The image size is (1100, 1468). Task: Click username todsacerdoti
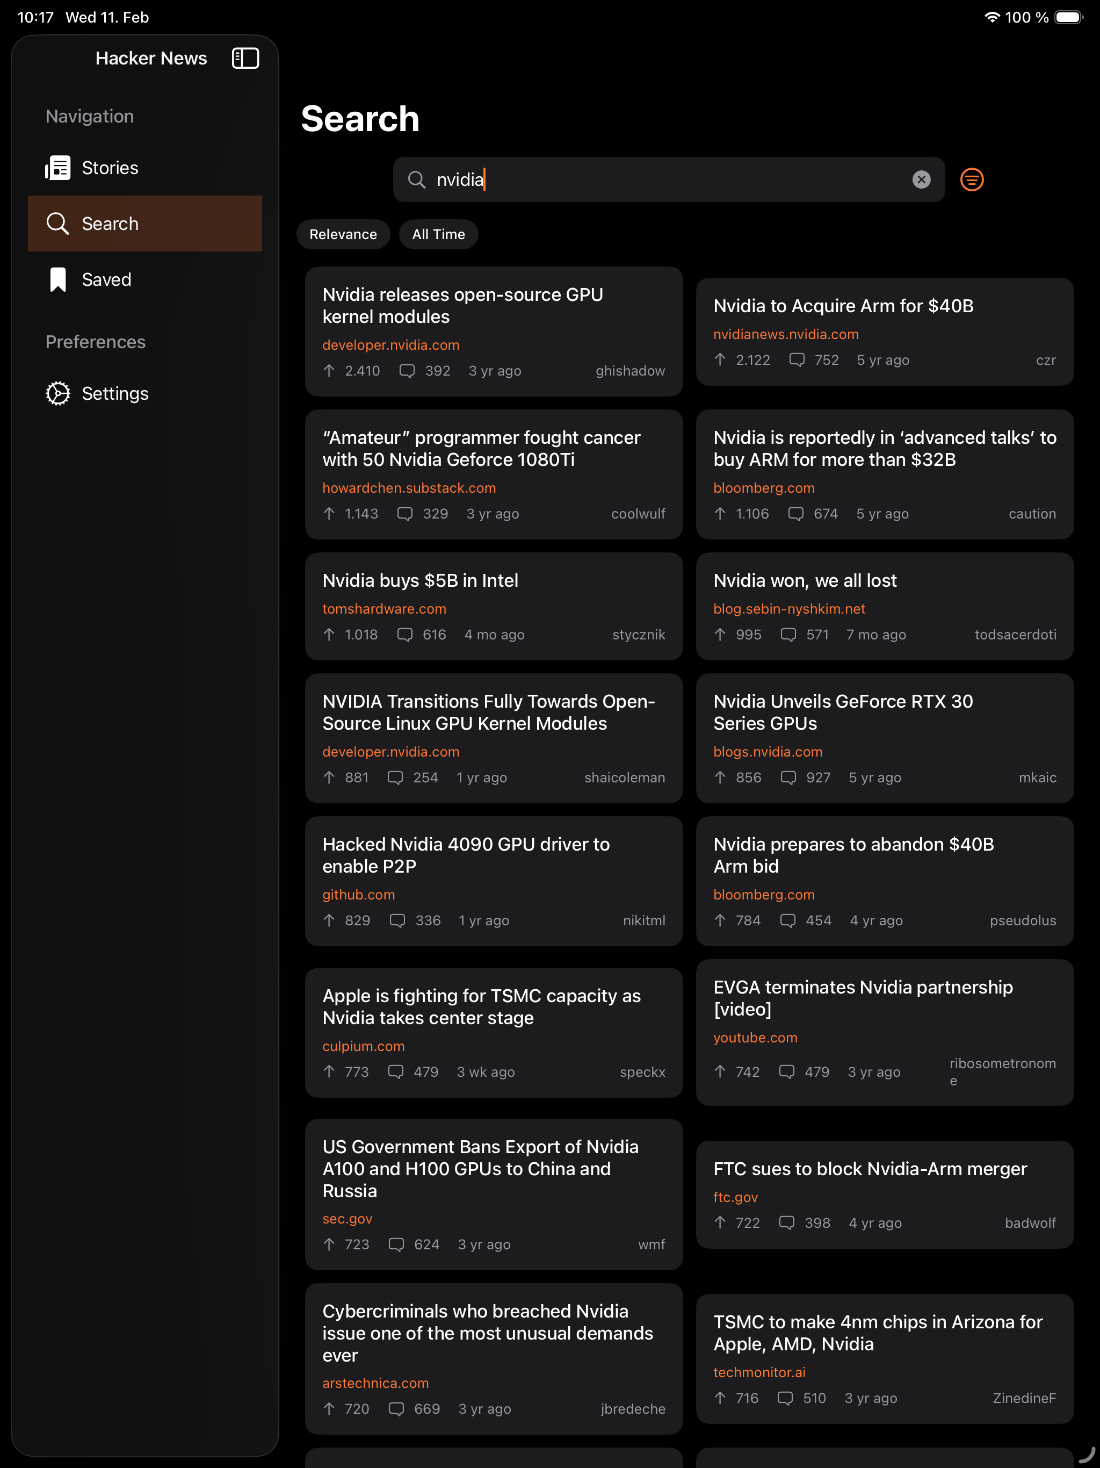coord(1015,635)
